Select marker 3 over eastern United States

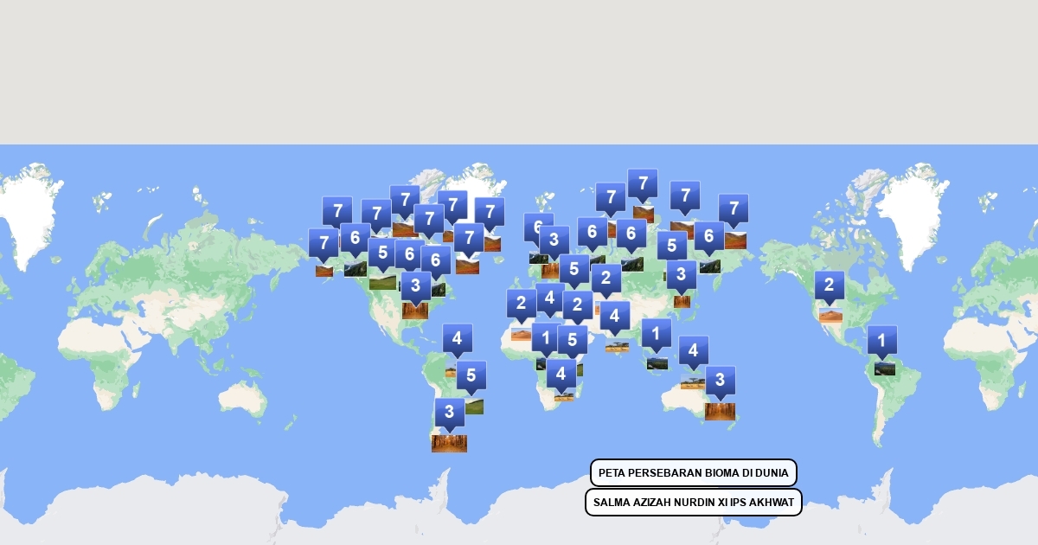pyautogui.click(x=415, y=285)
